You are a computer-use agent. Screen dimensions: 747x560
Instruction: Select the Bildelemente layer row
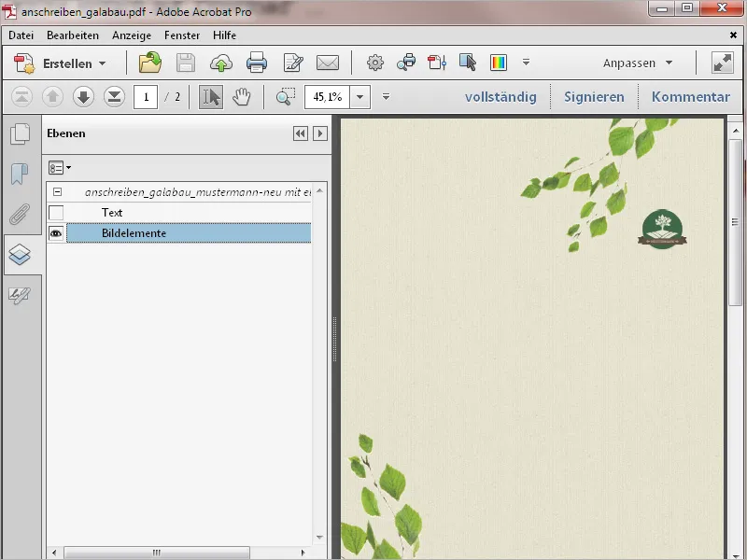click(x=189, y=233)
